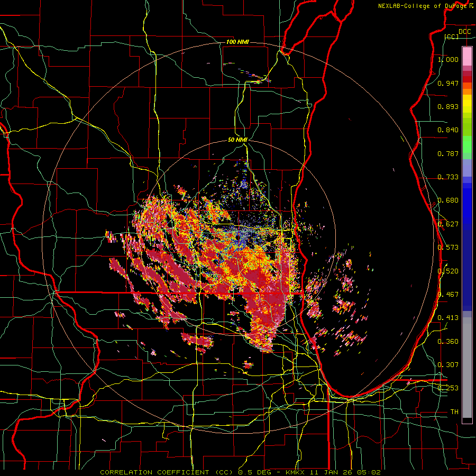The image size is (476, 476).
Task: Select the 0.360 scale label
Action: (448, 342)
